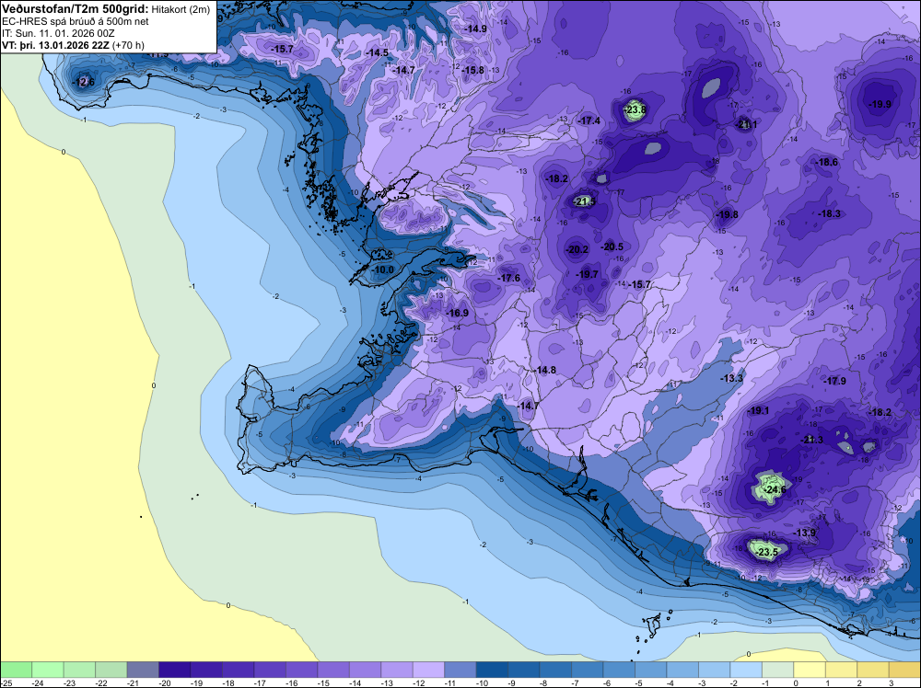
Task: Click the -2 pale blue legend swatch
Action: [746, 670]
